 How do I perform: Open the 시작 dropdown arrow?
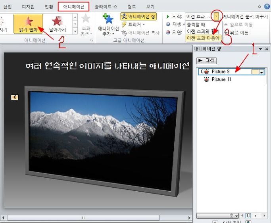click(216, 16)
